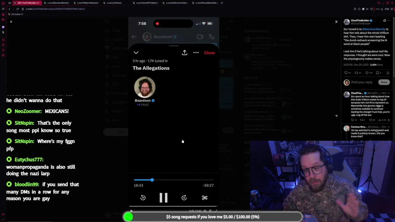395x222 pixels.
Task: Click the browser address bar URL
Action: pos(55,9)
